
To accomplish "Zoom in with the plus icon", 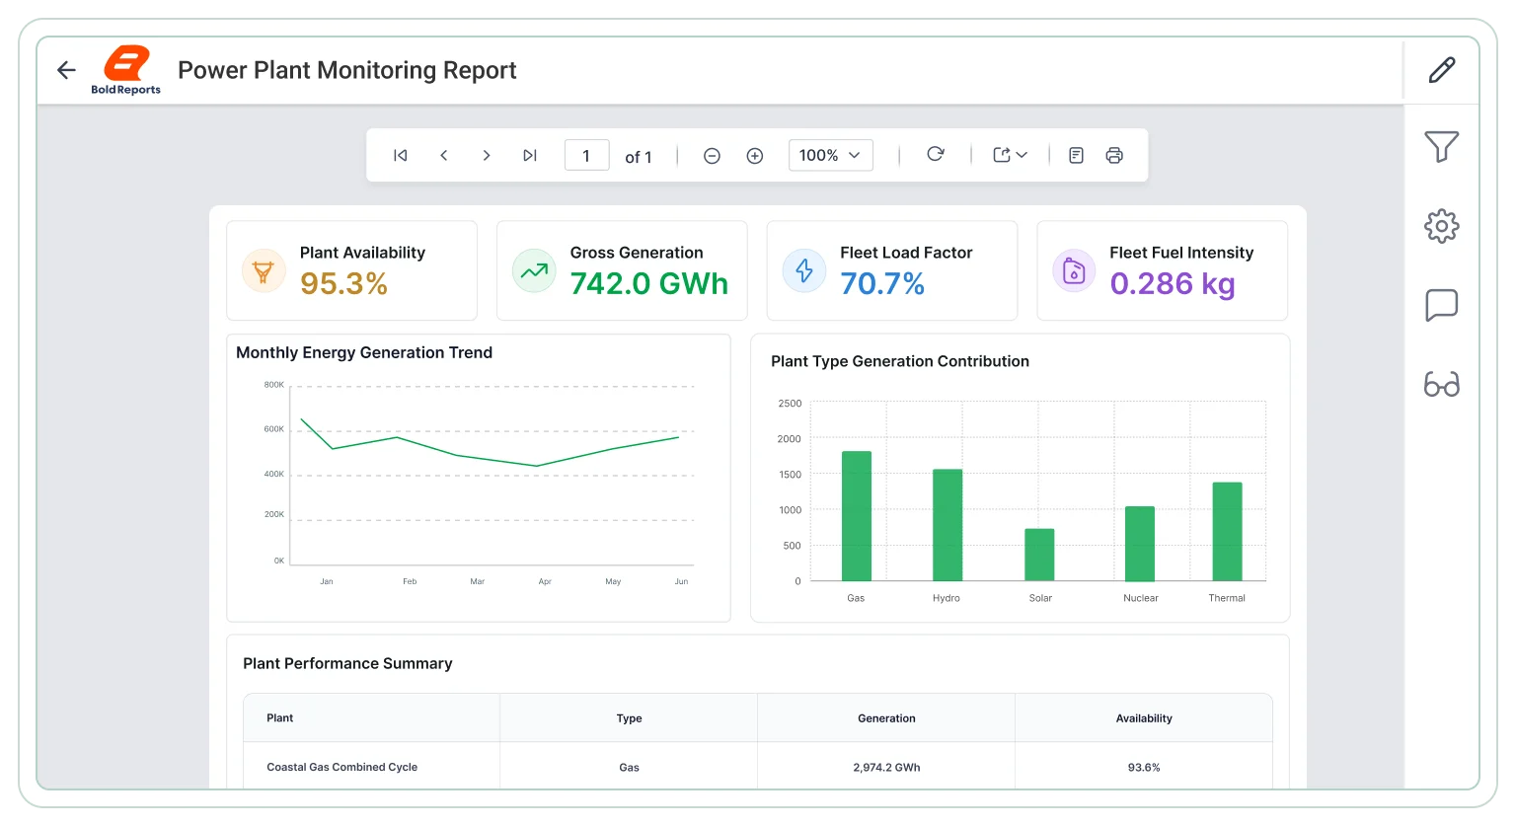I will tap(755, 156).
